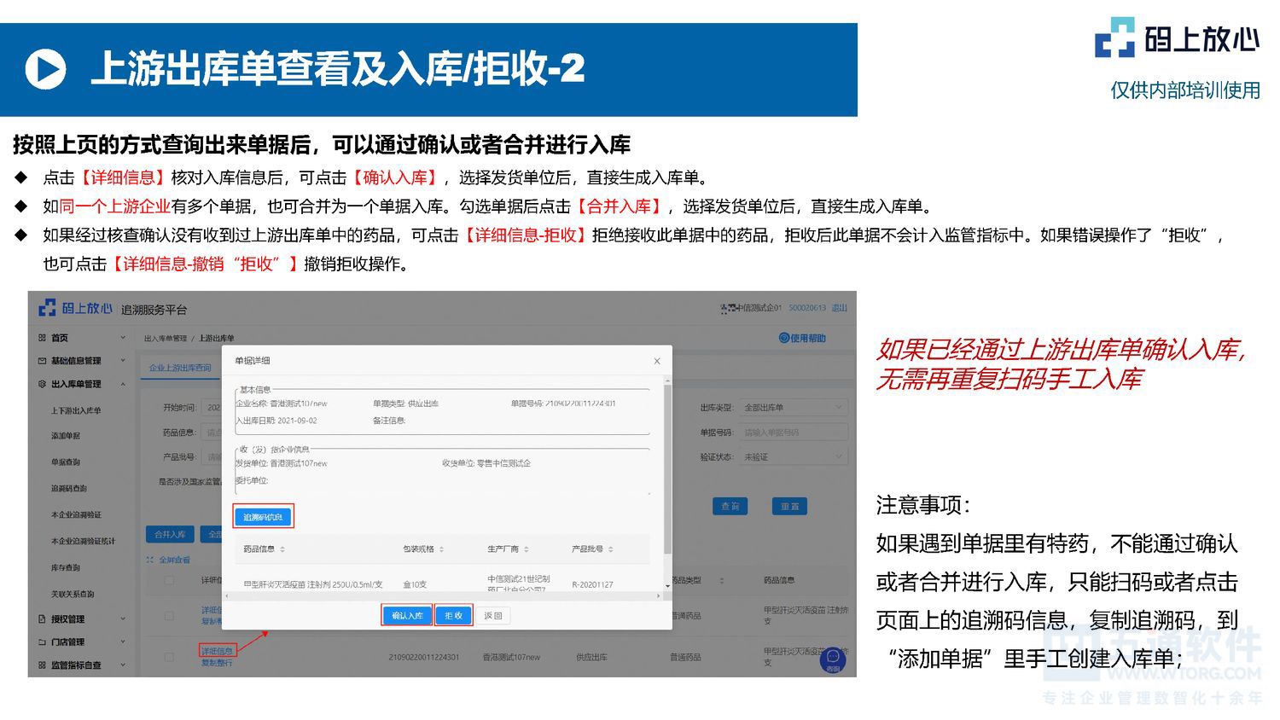Select the 基础信息管理 envelope icon

click(42, 361)
